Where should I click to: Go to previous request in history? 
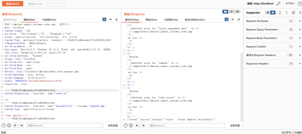(49, 4)
